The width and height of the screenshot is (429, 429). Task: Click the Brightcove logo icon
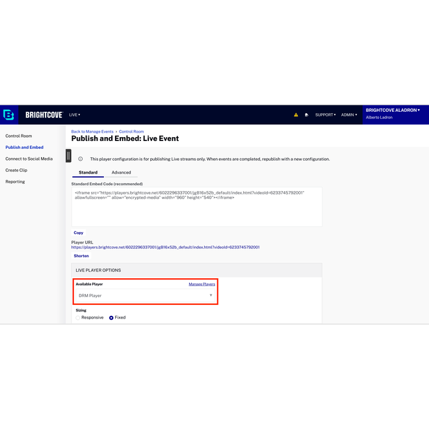(x=9, y=114)
